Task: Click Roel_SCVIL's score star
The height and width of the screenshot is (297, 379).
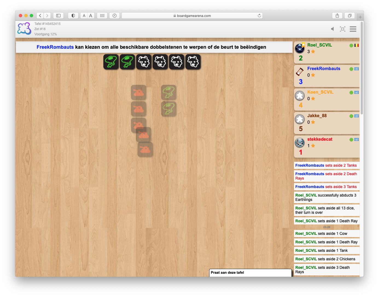Action: click(x=313, y=51)
